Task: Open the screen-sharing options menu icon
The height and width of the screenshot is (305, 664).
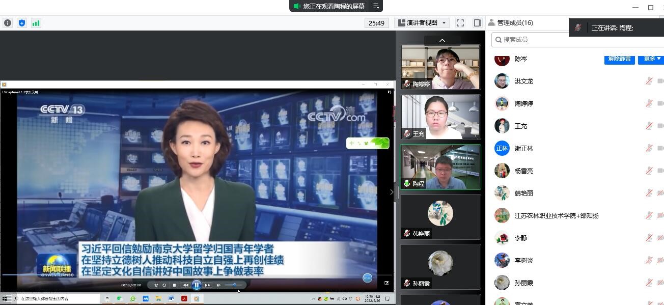Action: (376, 6)
